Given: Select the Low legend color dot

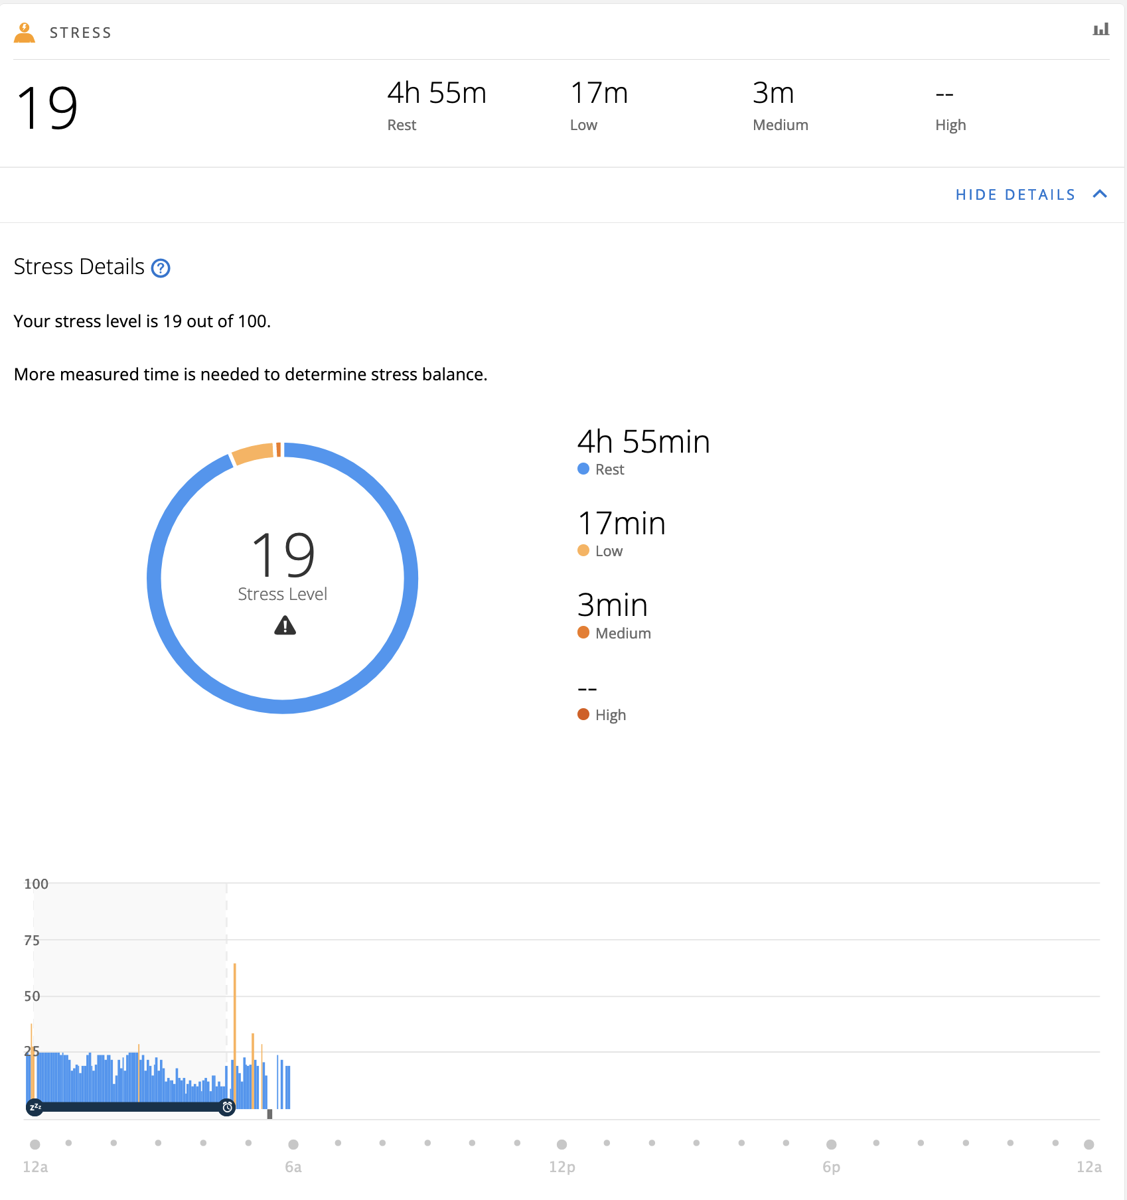Looking at the screenshot, I should pyautogui.click(x=583, y=551).
